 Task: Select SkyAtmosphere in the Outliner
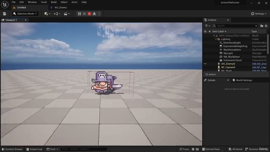click(x=232, y=50)
